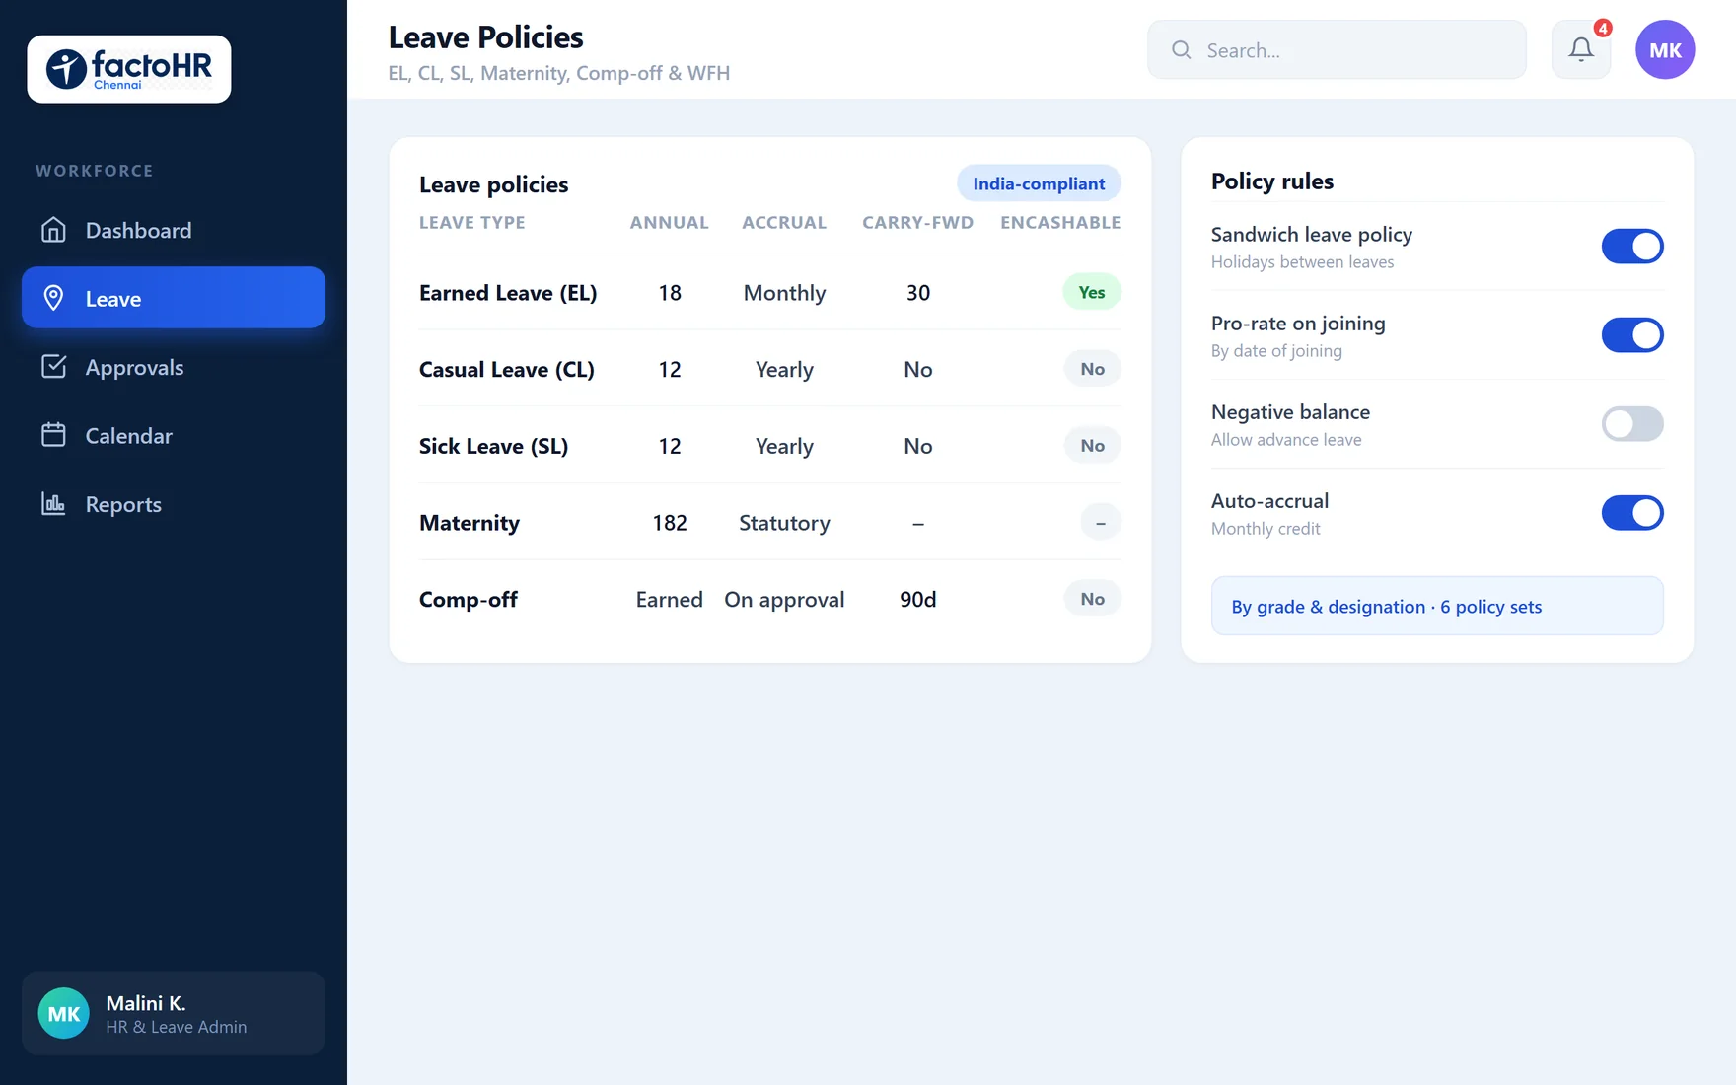Click the No encashable badge for Sick Leave
The image size is (1736, 1085).
pos(1092,446)
